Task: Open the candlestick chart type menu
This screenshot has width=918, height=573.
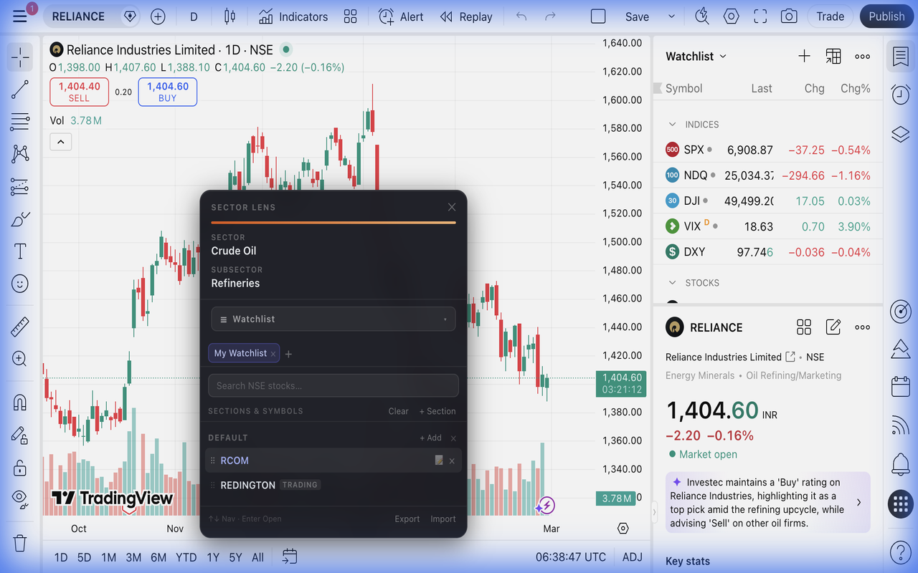Action: 229,16
